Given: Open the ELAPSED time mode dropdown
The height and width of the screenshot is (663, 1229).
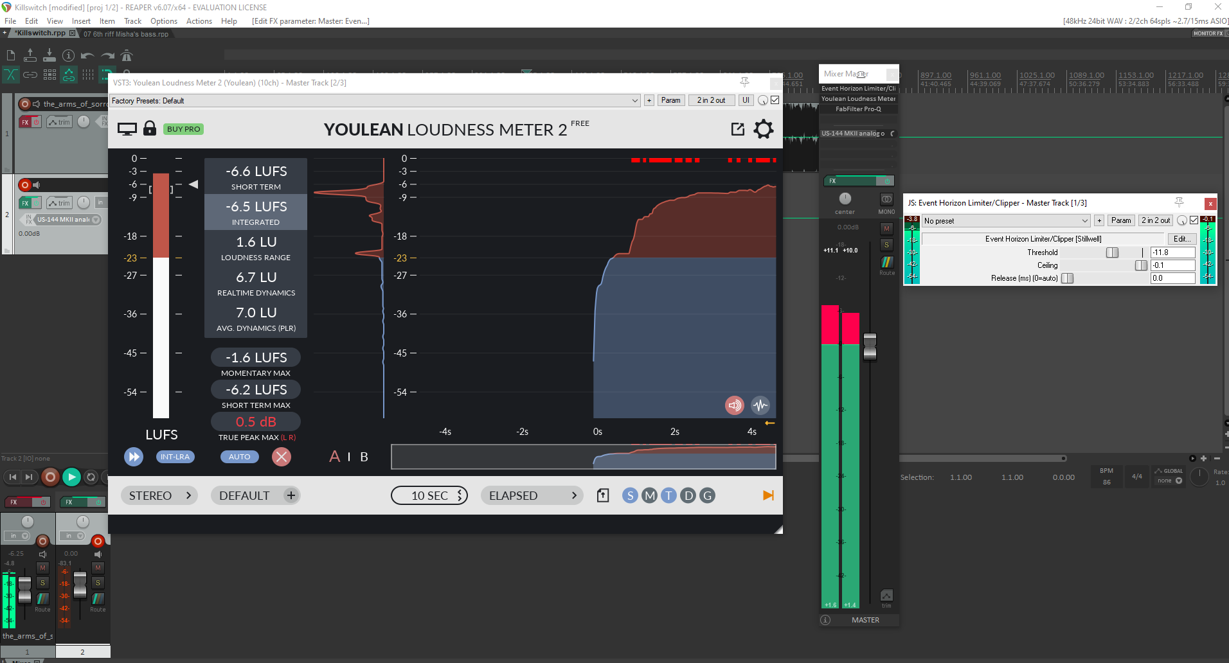Looking at the screenshot, I should pyautogui.click(x=532, y=495).
